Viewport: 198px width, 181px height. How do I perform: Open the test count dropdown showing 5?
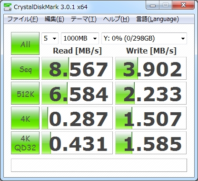[50, 38]
